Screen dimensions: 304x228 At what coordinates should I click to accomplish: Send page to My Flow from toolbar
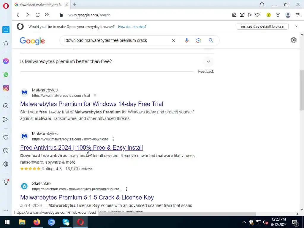[x=250, y=15]
